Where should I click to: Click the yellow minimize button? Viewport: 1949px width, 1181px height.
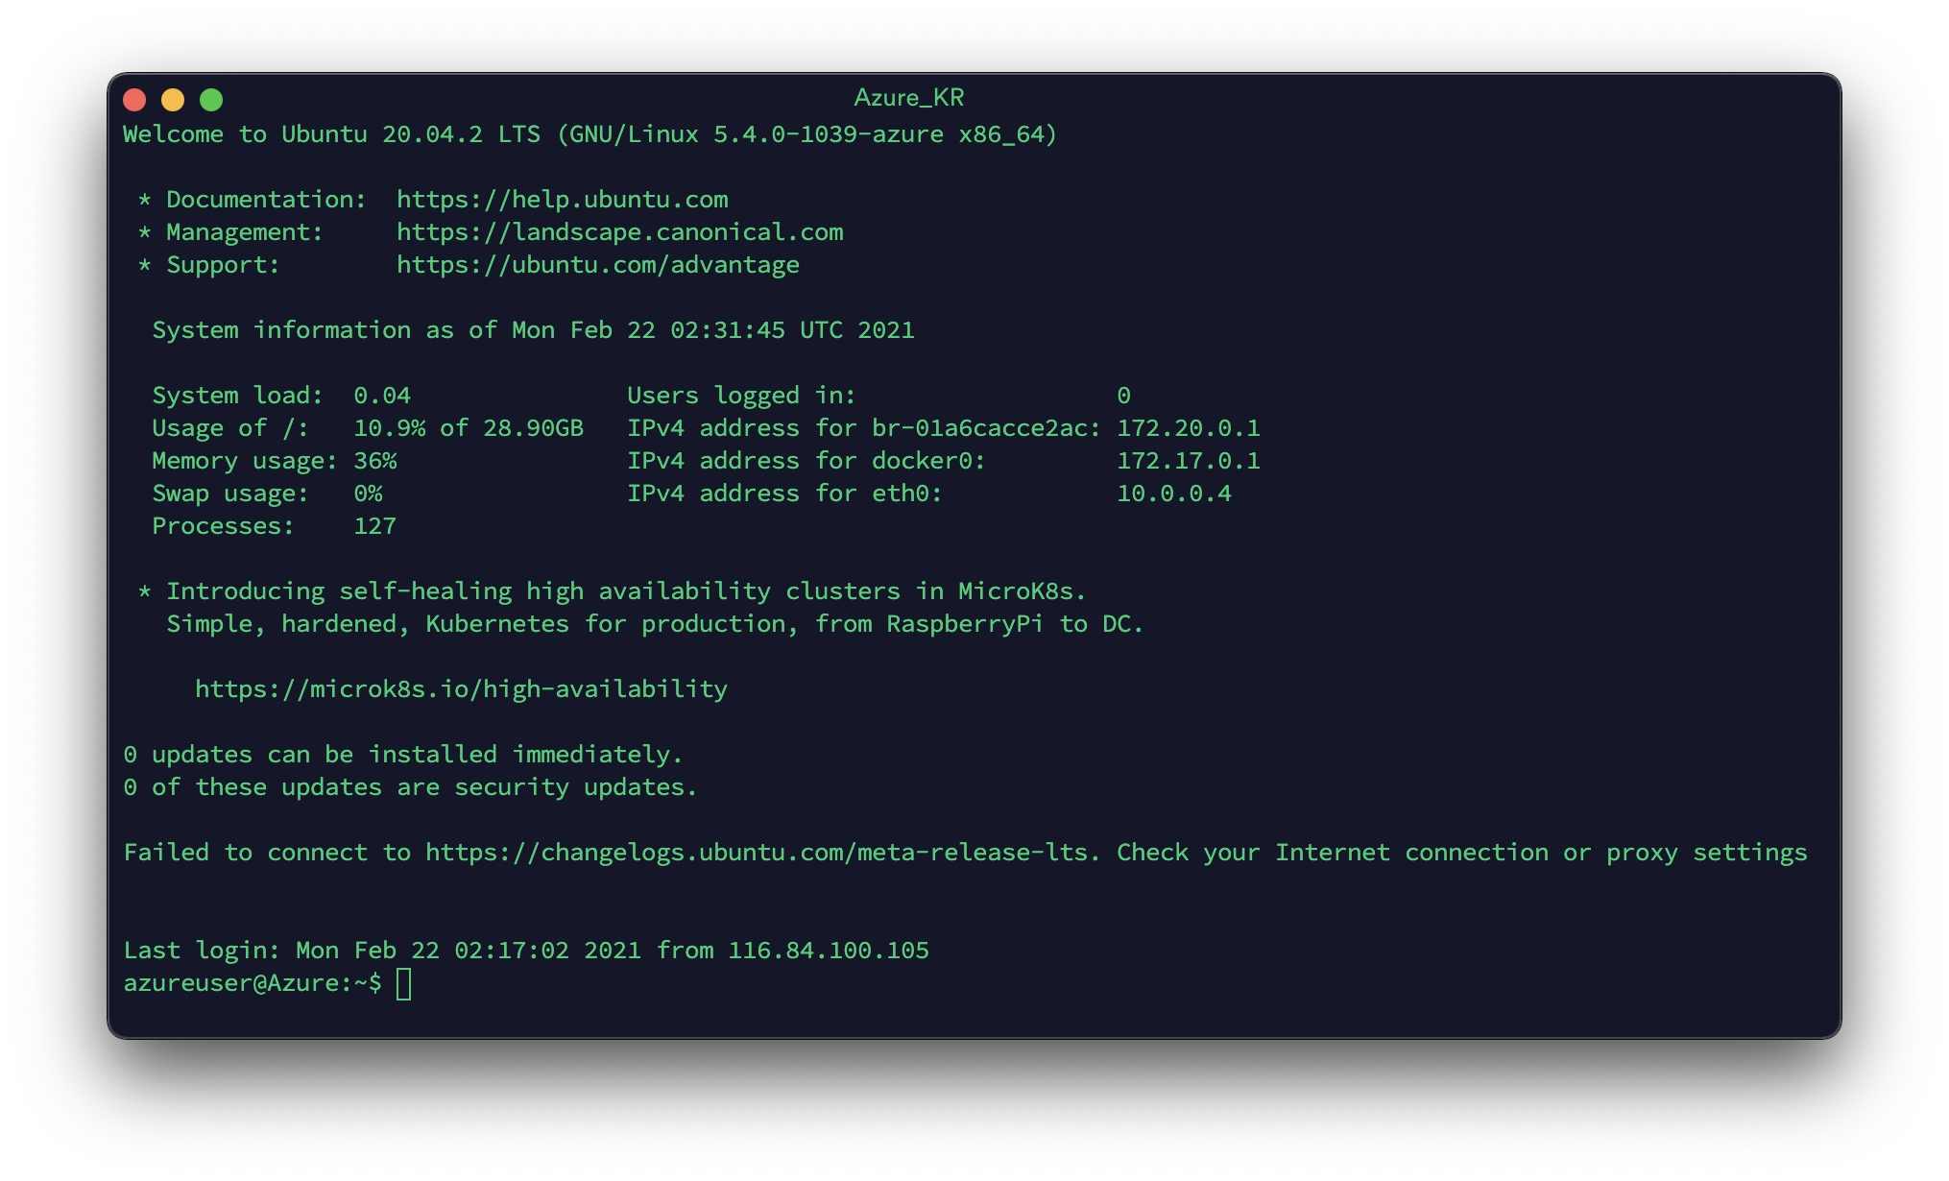click(168, 98)
